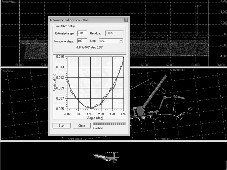This screenshot has width=227, height=170.
Task: Click the Calculation Setup group heading
Action: [65, 26]
